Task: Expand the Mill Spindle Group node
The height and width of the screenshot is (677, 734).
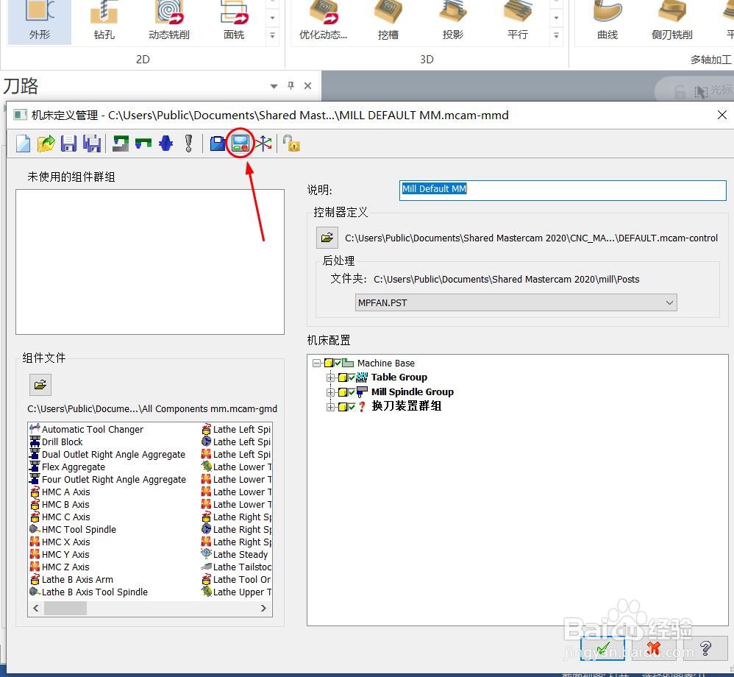Action: pyautogui.click(x=330, y=391)
